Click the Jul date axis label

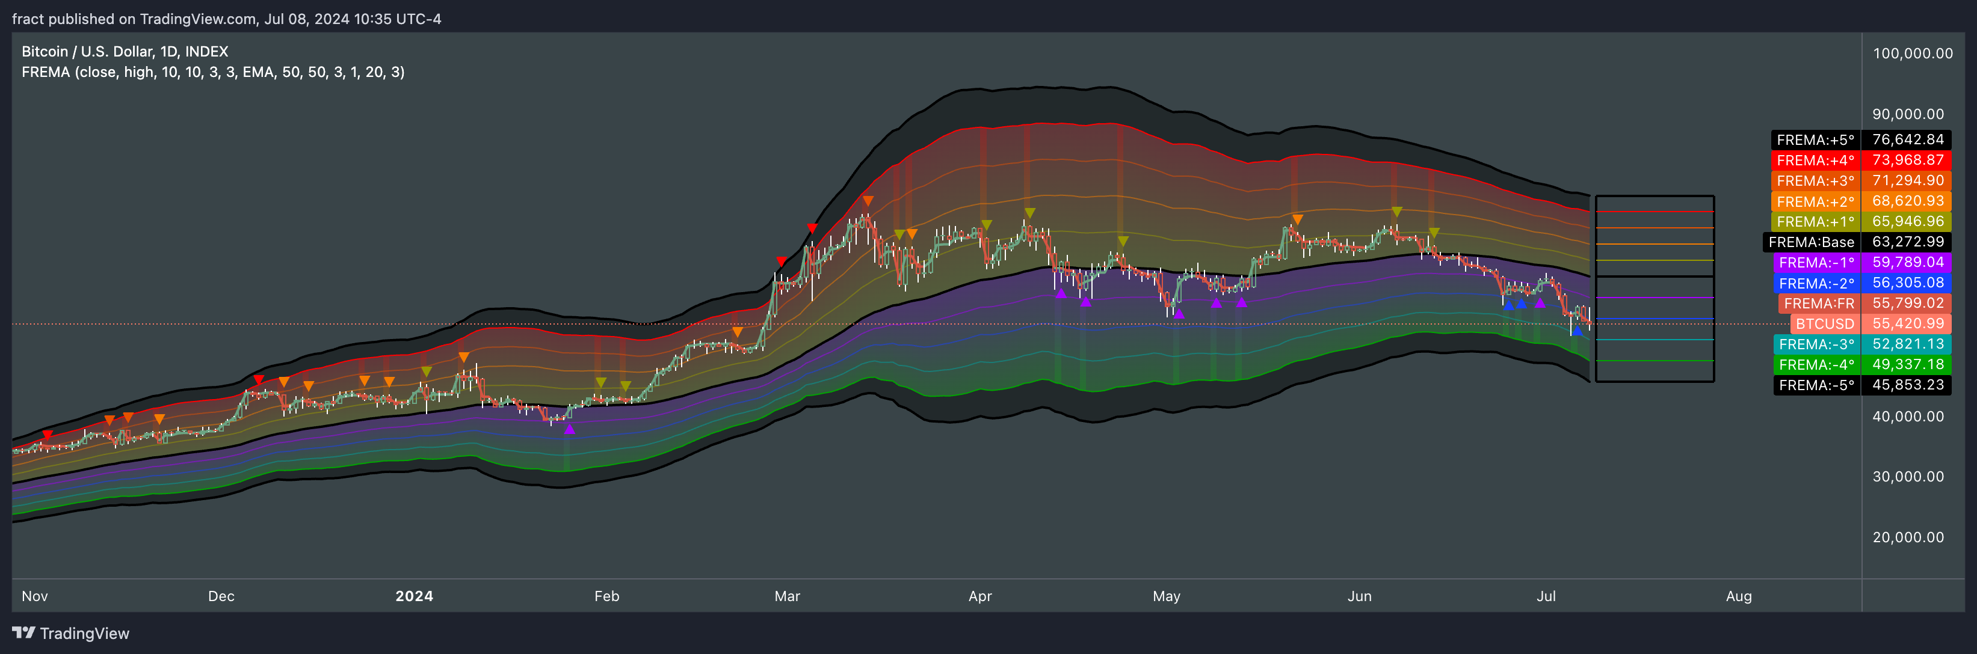1546,596
